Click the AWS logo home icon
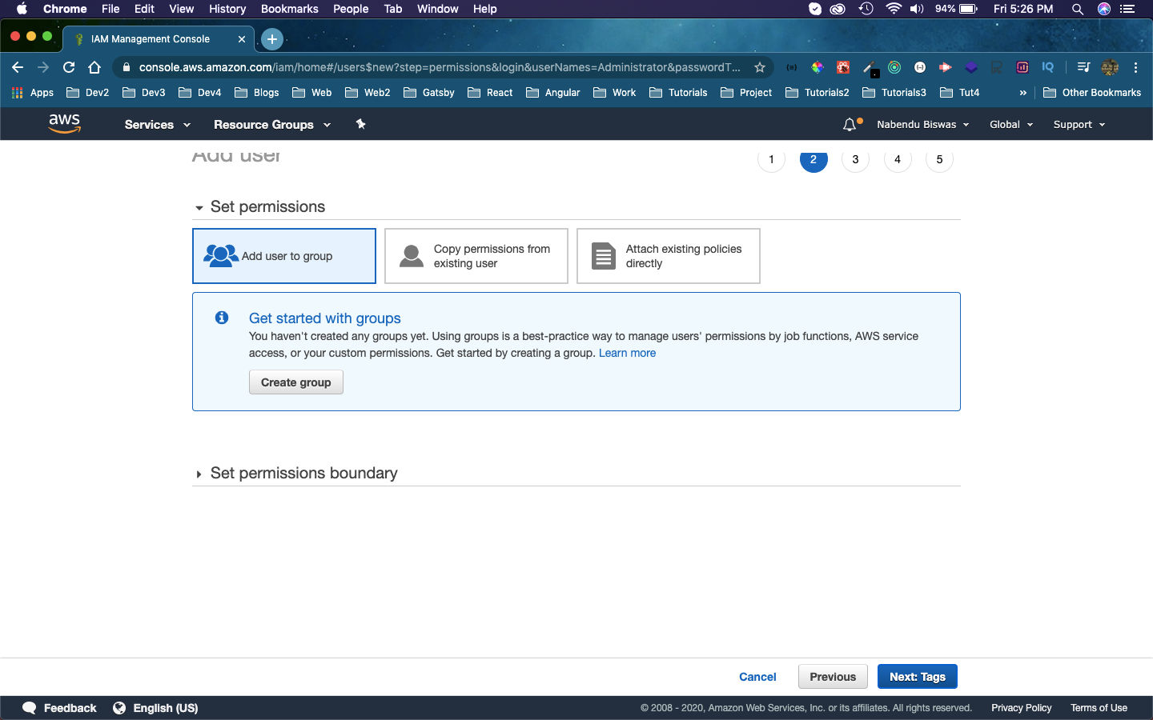The image size is (1153, 720). [64, 123]
